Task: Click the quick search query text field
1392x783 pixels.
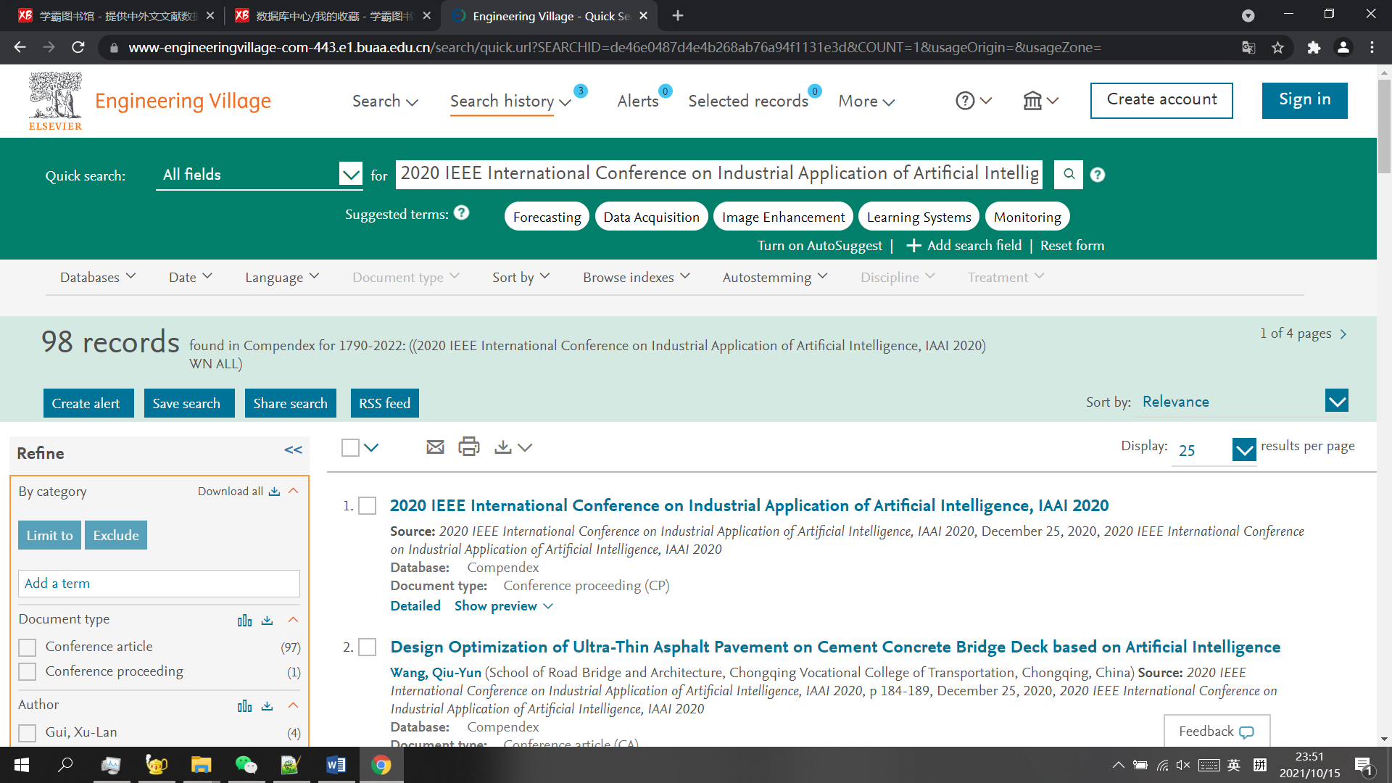Action: (x=719, y=174)
